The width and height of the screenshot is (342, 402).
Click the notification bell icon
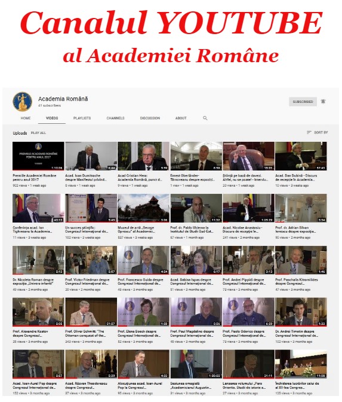click(323, 102)
